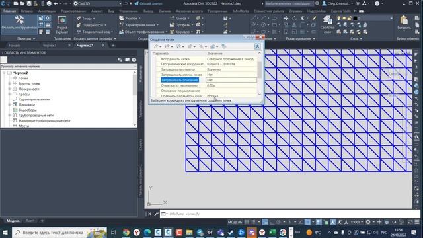Viewport: 423px width, 238px height.
Task: Toggle clean screen mode in the status bar
Action: pyautogui.click(x=410, y=222)
